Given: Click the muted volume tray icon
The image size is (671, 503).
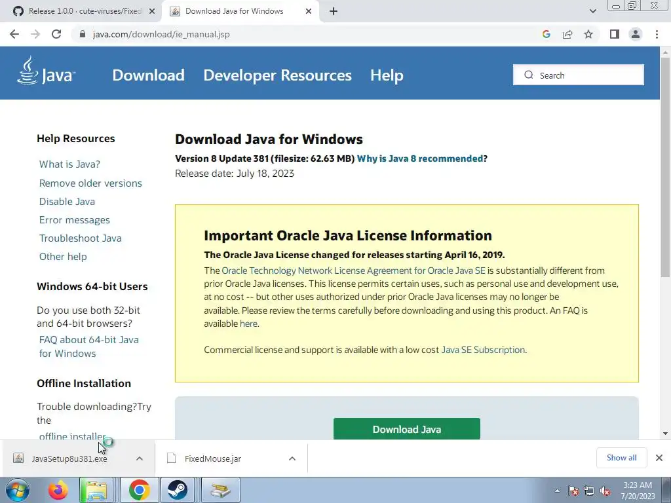Looking at the screenshot, I should (605, 491).
